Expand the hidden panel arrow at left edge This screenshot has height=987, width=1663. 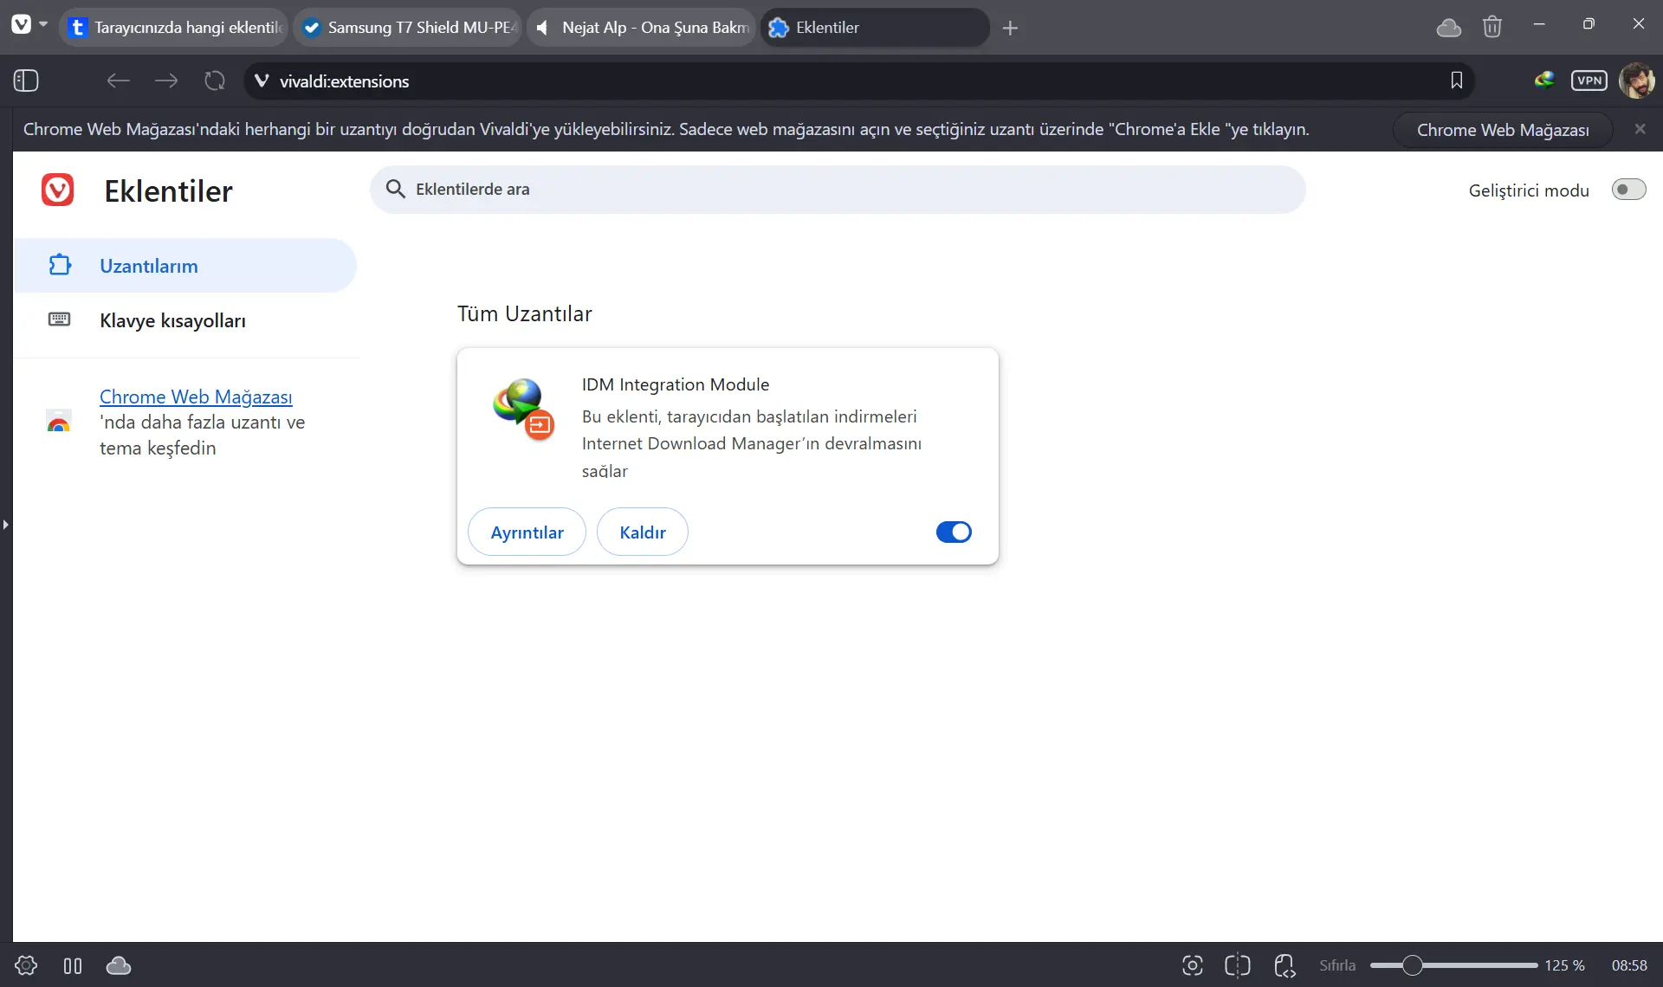5,525
